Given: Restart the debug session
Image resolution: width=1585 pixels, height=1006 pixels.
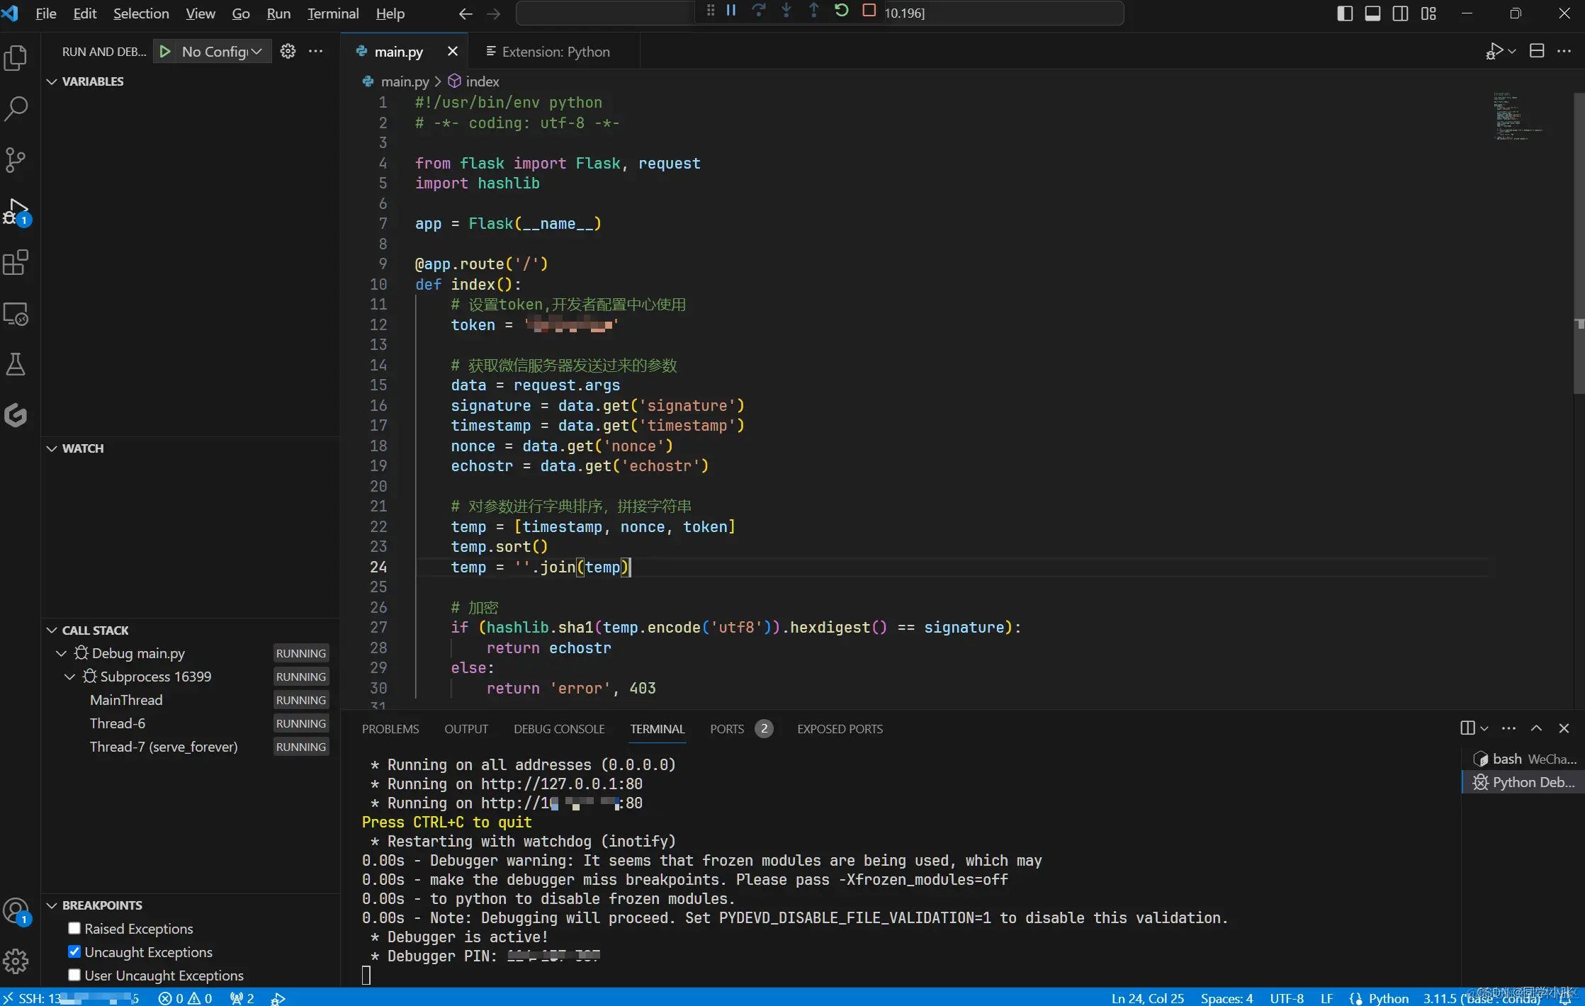Looking at the screenshot, I should pyautogui.click(x=841, y=11).
